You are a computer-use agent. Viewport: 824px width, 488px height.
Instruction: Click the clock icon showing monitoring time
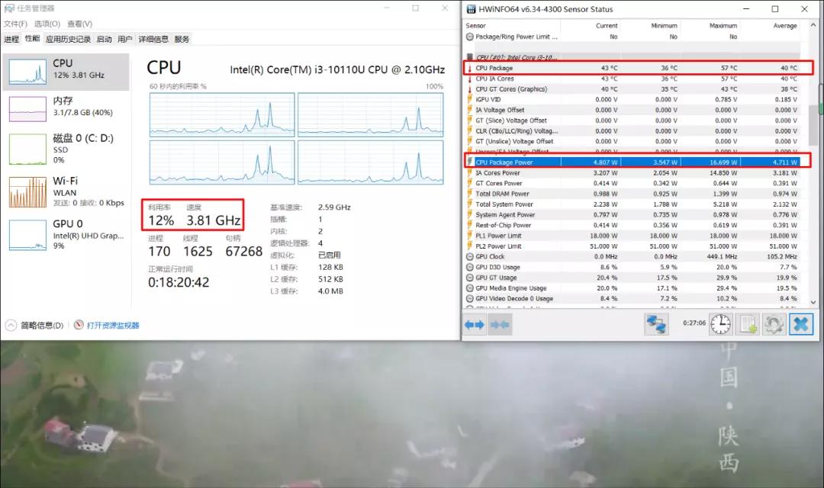(x=721, y=324)
